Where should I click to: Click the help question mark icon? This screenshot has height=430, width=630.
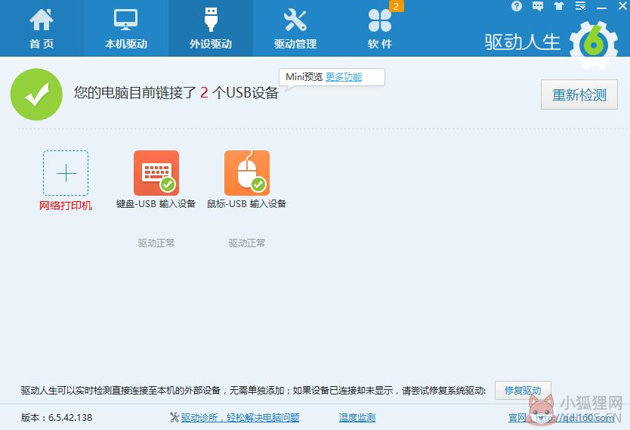[x=517, y=6]
